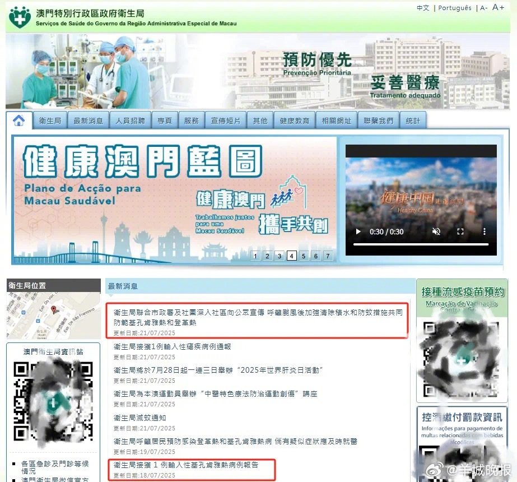Jump to carousel slide number 7
This screenshot has height=482, width=517.
327,256
